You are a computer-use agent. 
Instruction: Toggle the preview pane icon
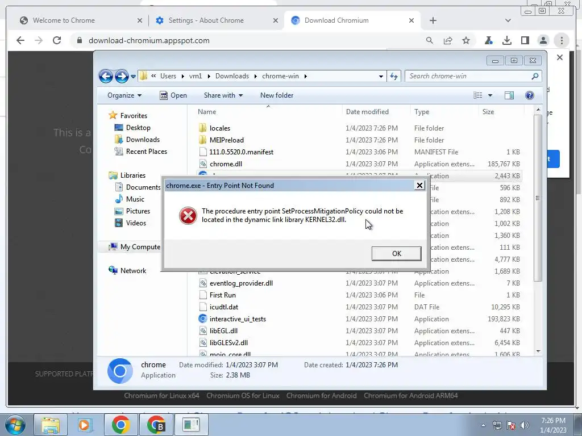(x=509, y=95)
